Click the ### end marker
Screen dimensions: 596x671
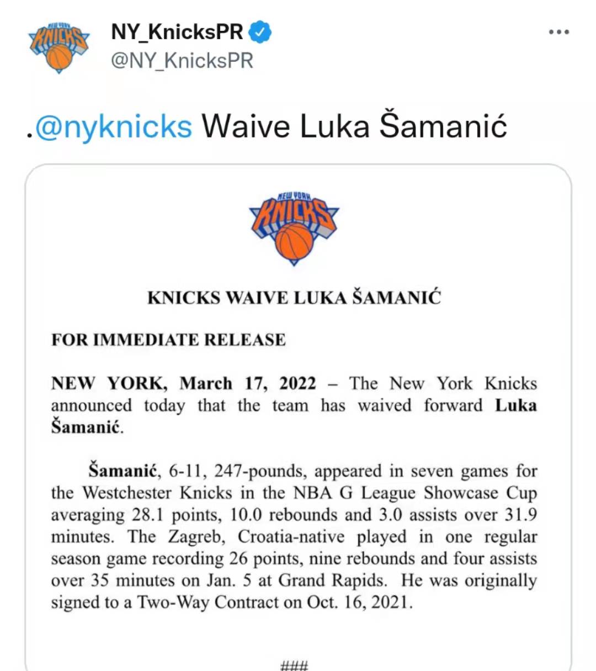[x=294, y=665]
